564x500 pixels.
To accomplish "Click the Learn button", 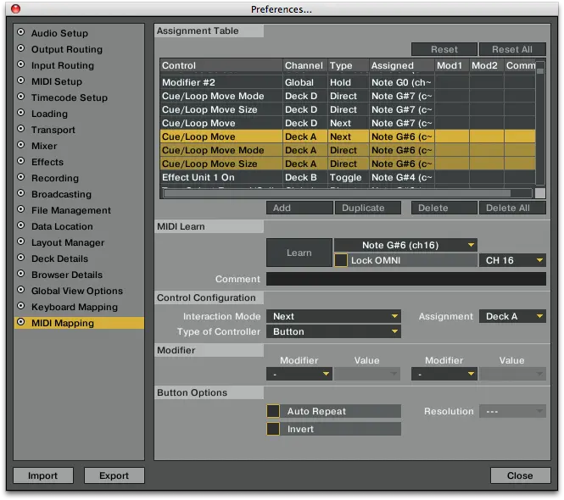I will (299, 253).
